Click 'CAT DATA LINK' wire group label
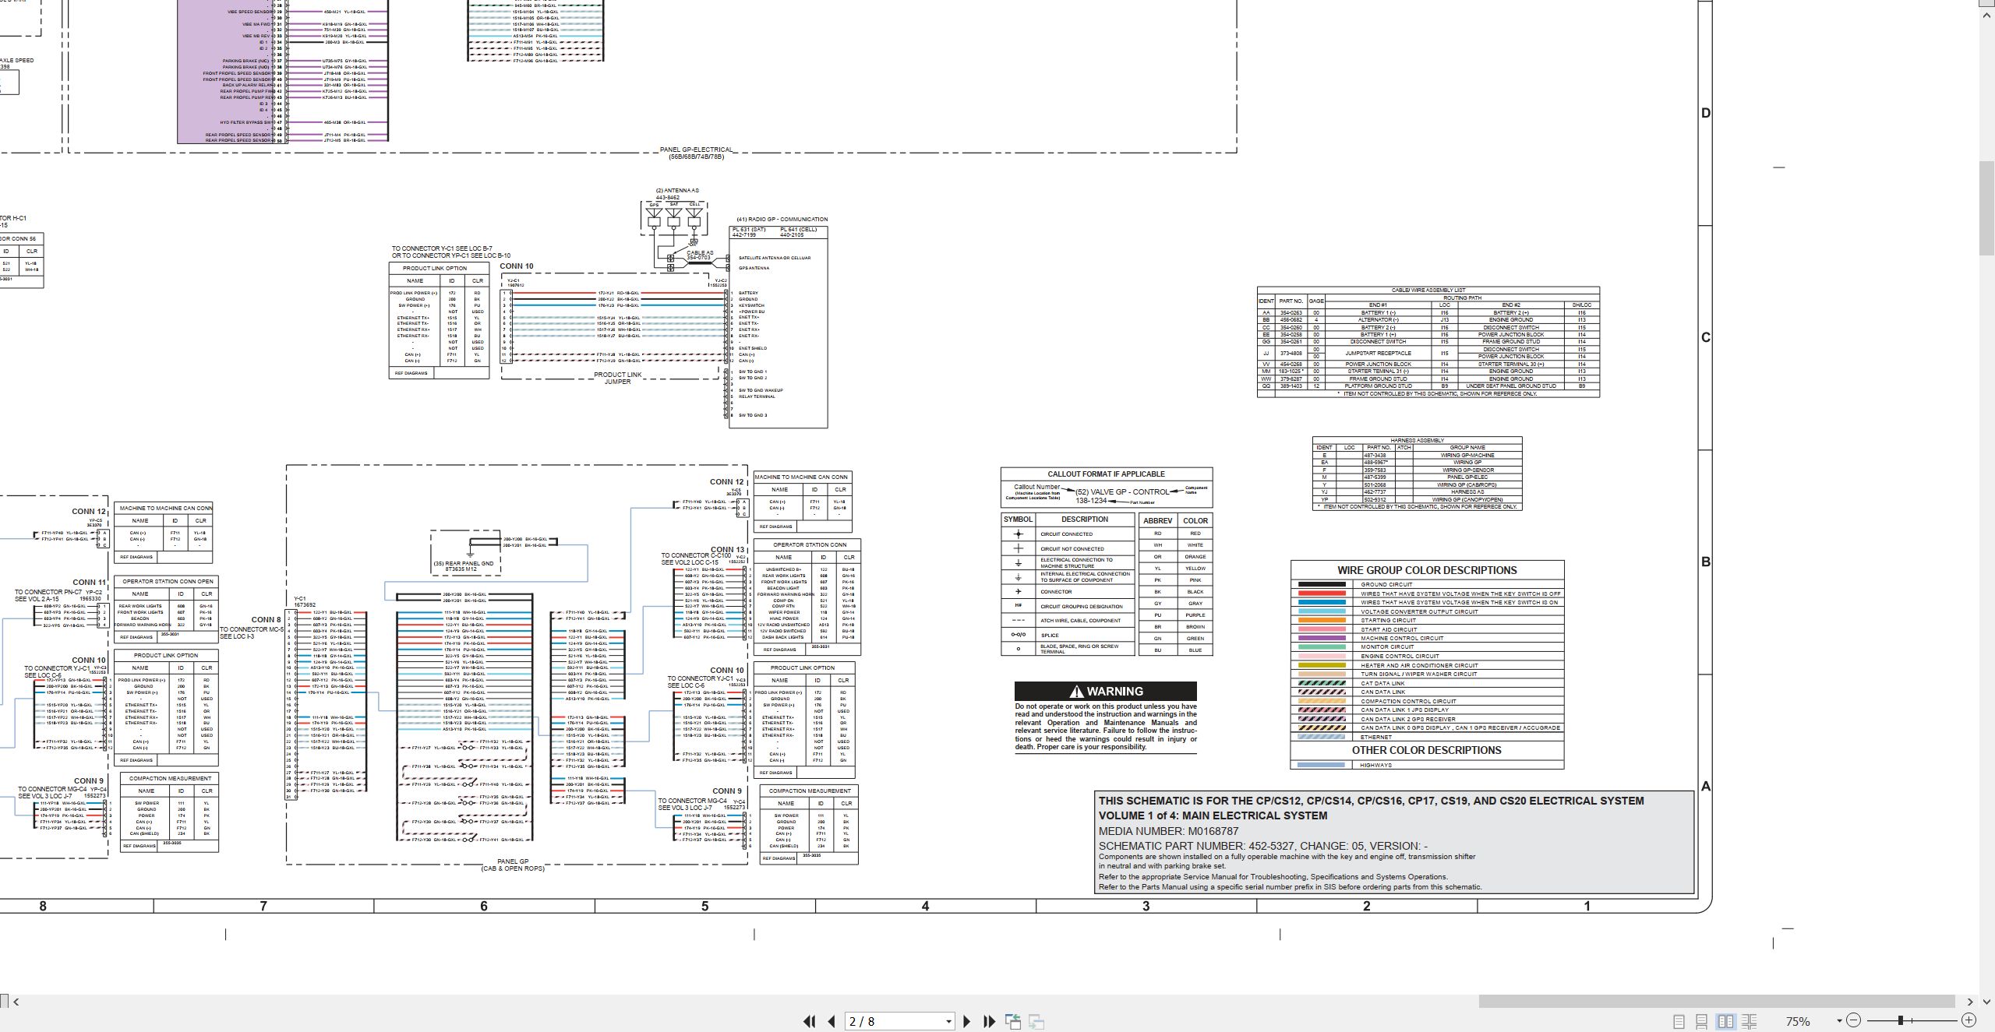1995x1032 pixels. [1382, 683]
